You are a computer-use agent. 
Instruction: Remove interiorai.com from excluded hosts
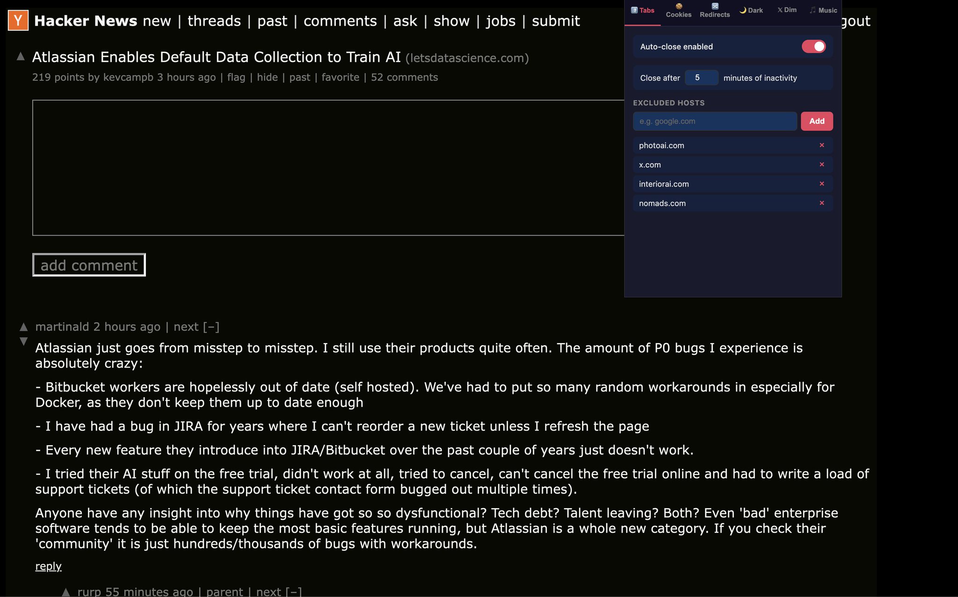coord(822,184)
